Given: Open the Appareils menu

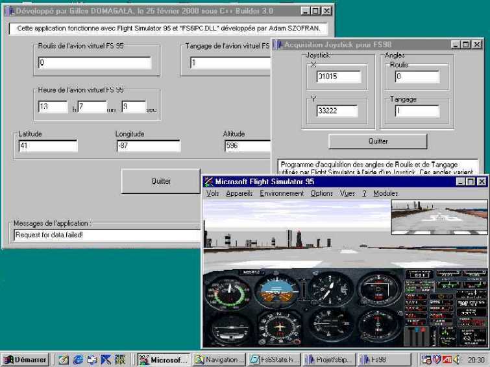Looking at the screenshot, I should [239, 193].
